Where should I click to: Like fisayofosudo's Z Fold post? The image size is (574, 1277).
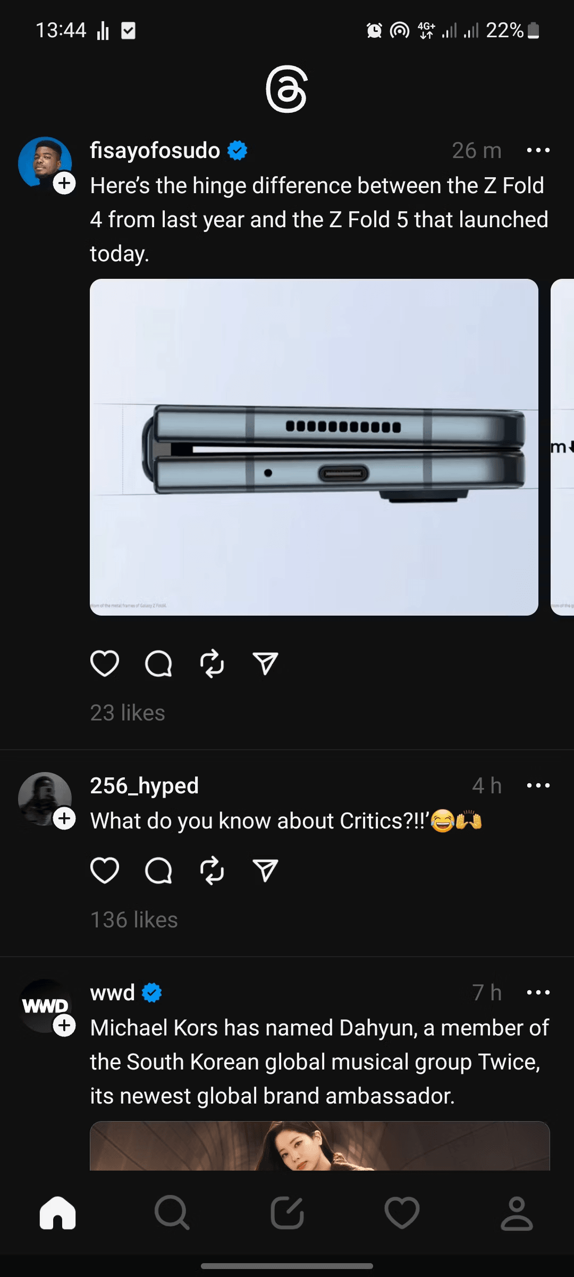point(105,664)
